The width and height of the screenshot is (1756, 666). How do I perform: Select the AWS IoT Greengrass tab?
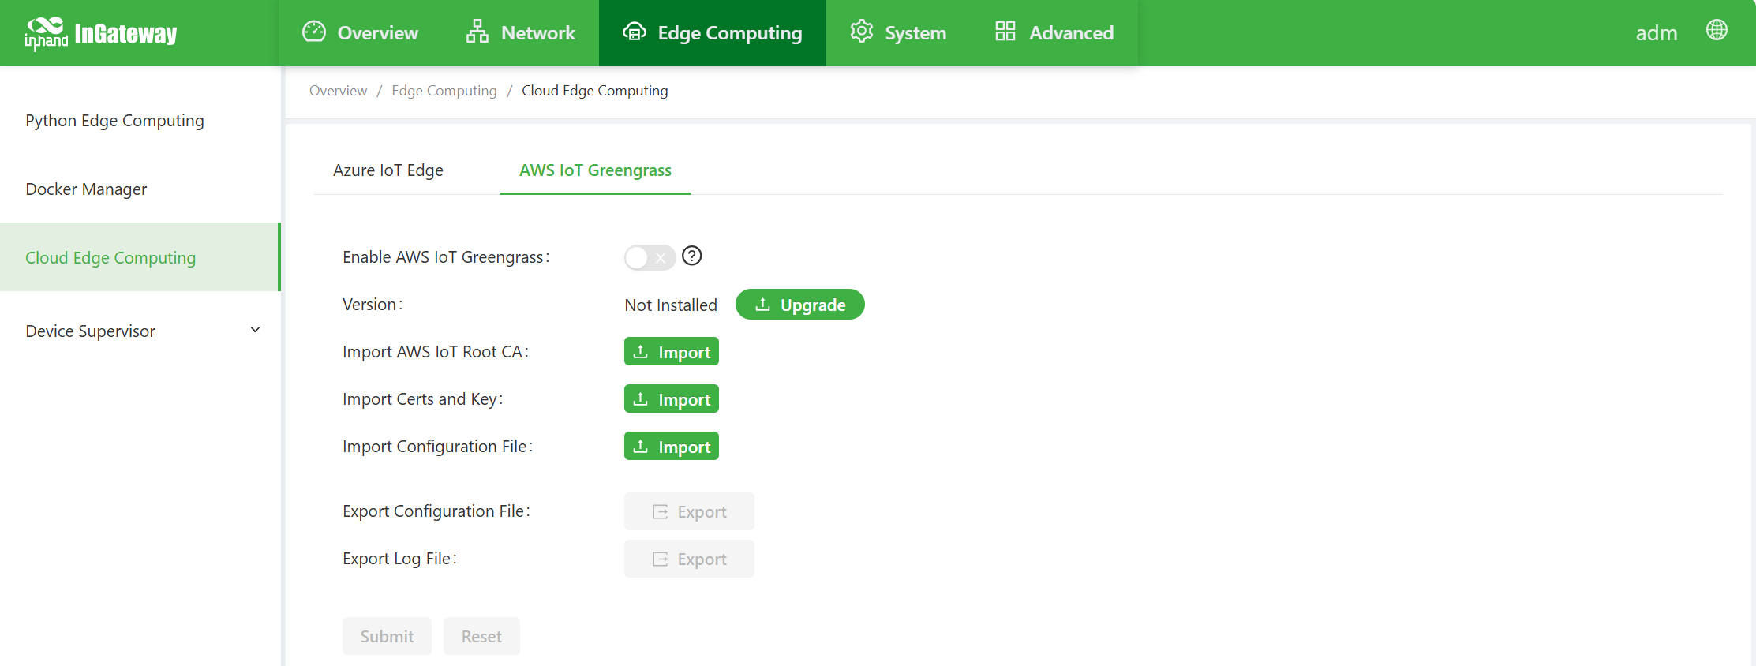point(595,170)
